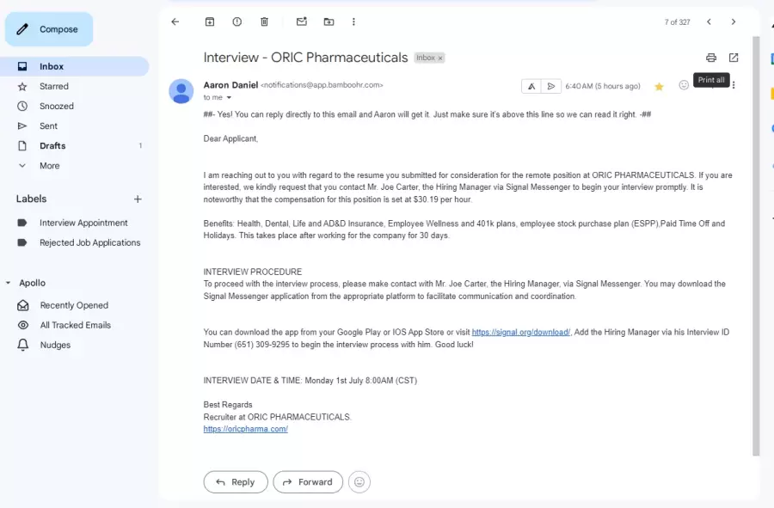Viewport: 774px width, 508px height.
Task: Open the Move to folder icon
Action: [329, 21]
